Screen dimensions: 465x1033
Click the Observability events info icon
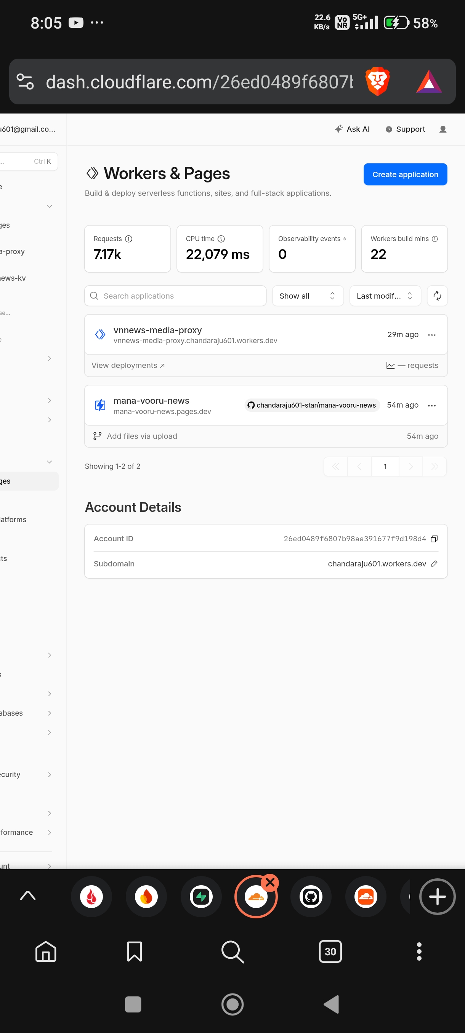point(344,239)
